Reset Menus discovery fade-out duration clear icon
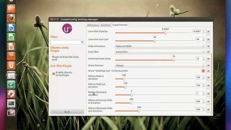Screen dimensions: 231x130 pos(208,109)
